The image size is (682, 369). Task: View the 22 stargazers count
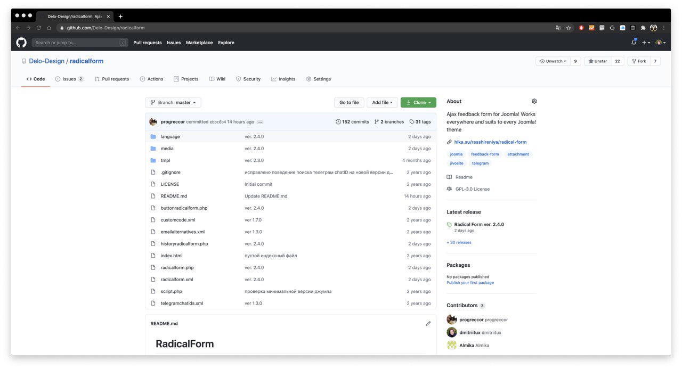click(618, 61)
